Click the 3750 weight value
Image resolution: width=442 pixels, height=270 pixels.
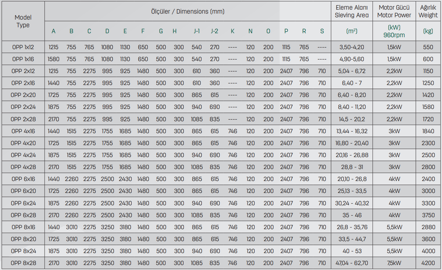click(x=428, y=215)
